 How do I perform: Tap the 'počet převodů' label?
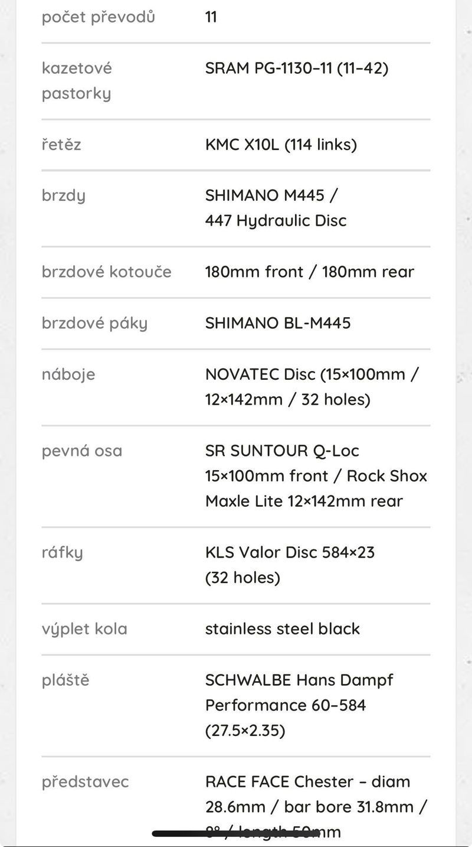(98, 17)
